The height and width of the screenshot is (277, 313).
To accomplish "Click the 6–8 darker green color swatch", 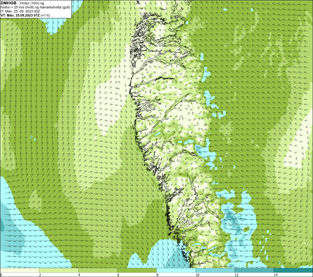I will tap(137, 270).
